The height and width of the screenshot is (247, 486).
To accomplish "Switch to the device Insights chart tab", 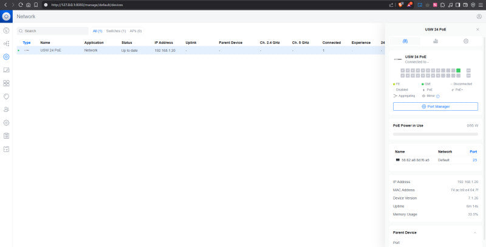I will (x=436, y=41).
